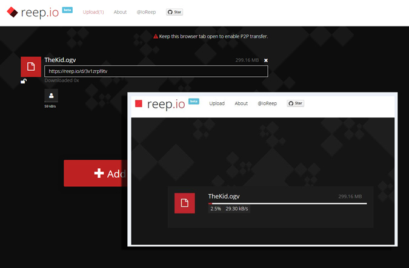Click the red file icon in download panel
409x268 pixels.
[185, 203]
